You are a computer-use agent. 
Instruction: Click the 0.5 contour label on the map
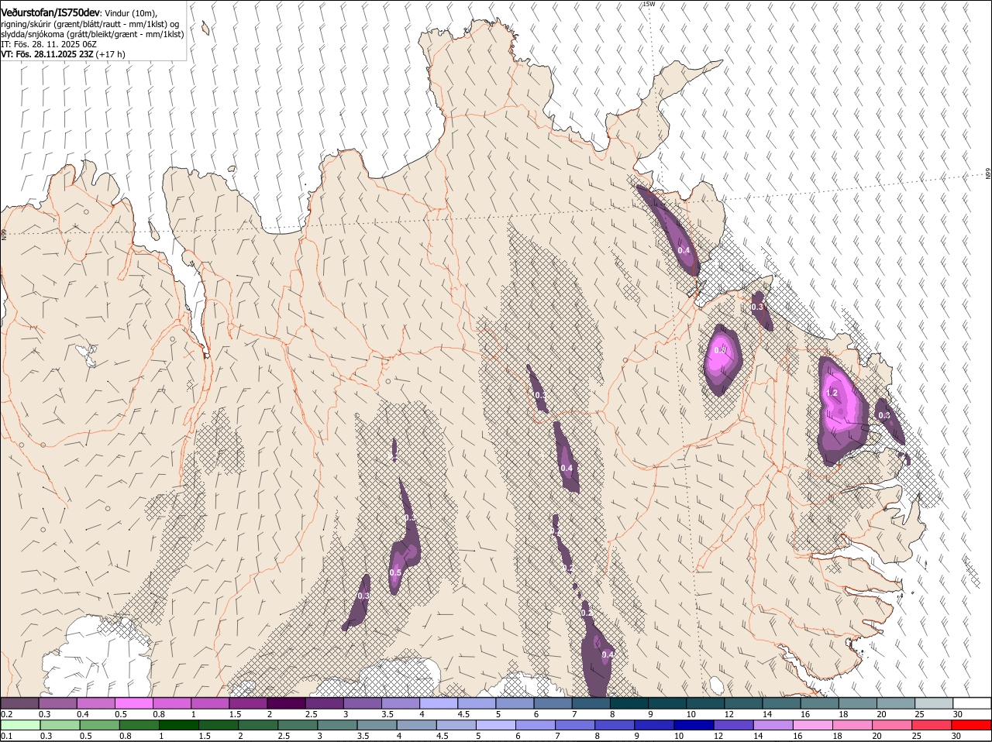tap(395, 572)
